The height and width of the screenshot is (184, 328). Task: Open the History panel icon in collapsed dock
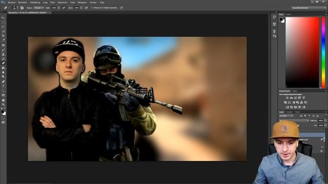click(x=274, y=17)
